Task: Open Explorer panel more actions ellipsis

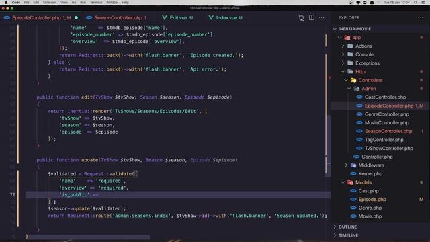Action: click(421, 17)
